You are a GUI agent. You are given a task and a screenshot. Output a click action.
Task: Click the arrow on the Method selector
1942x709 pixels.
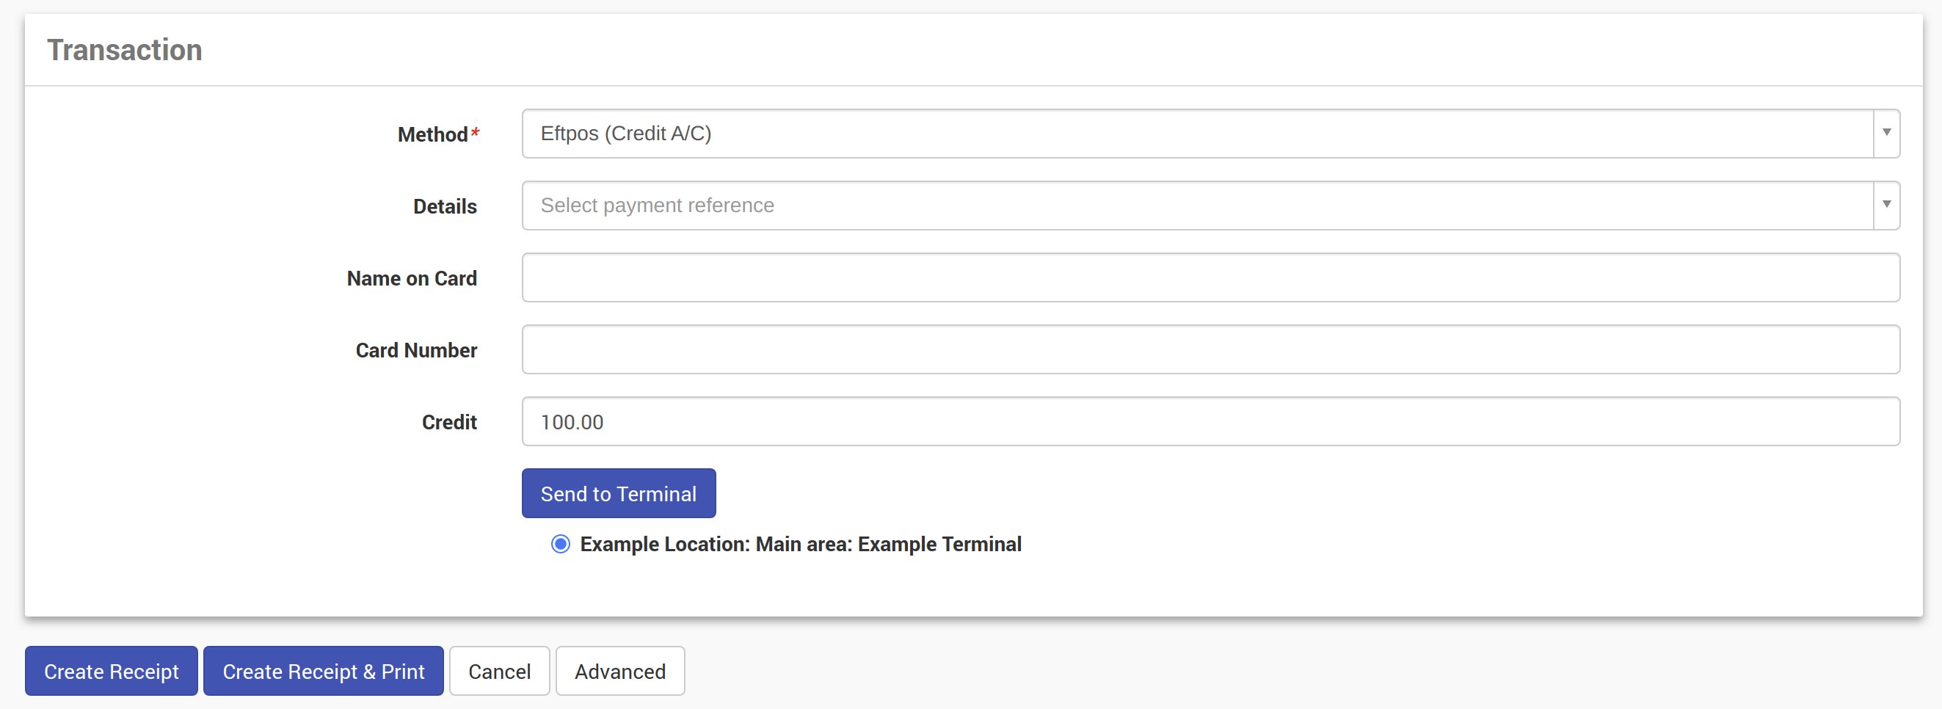1886,134
